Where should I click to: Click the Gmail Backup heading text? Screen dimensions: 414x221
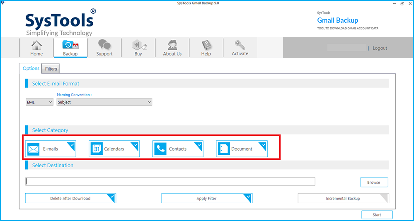pos(337,20)
